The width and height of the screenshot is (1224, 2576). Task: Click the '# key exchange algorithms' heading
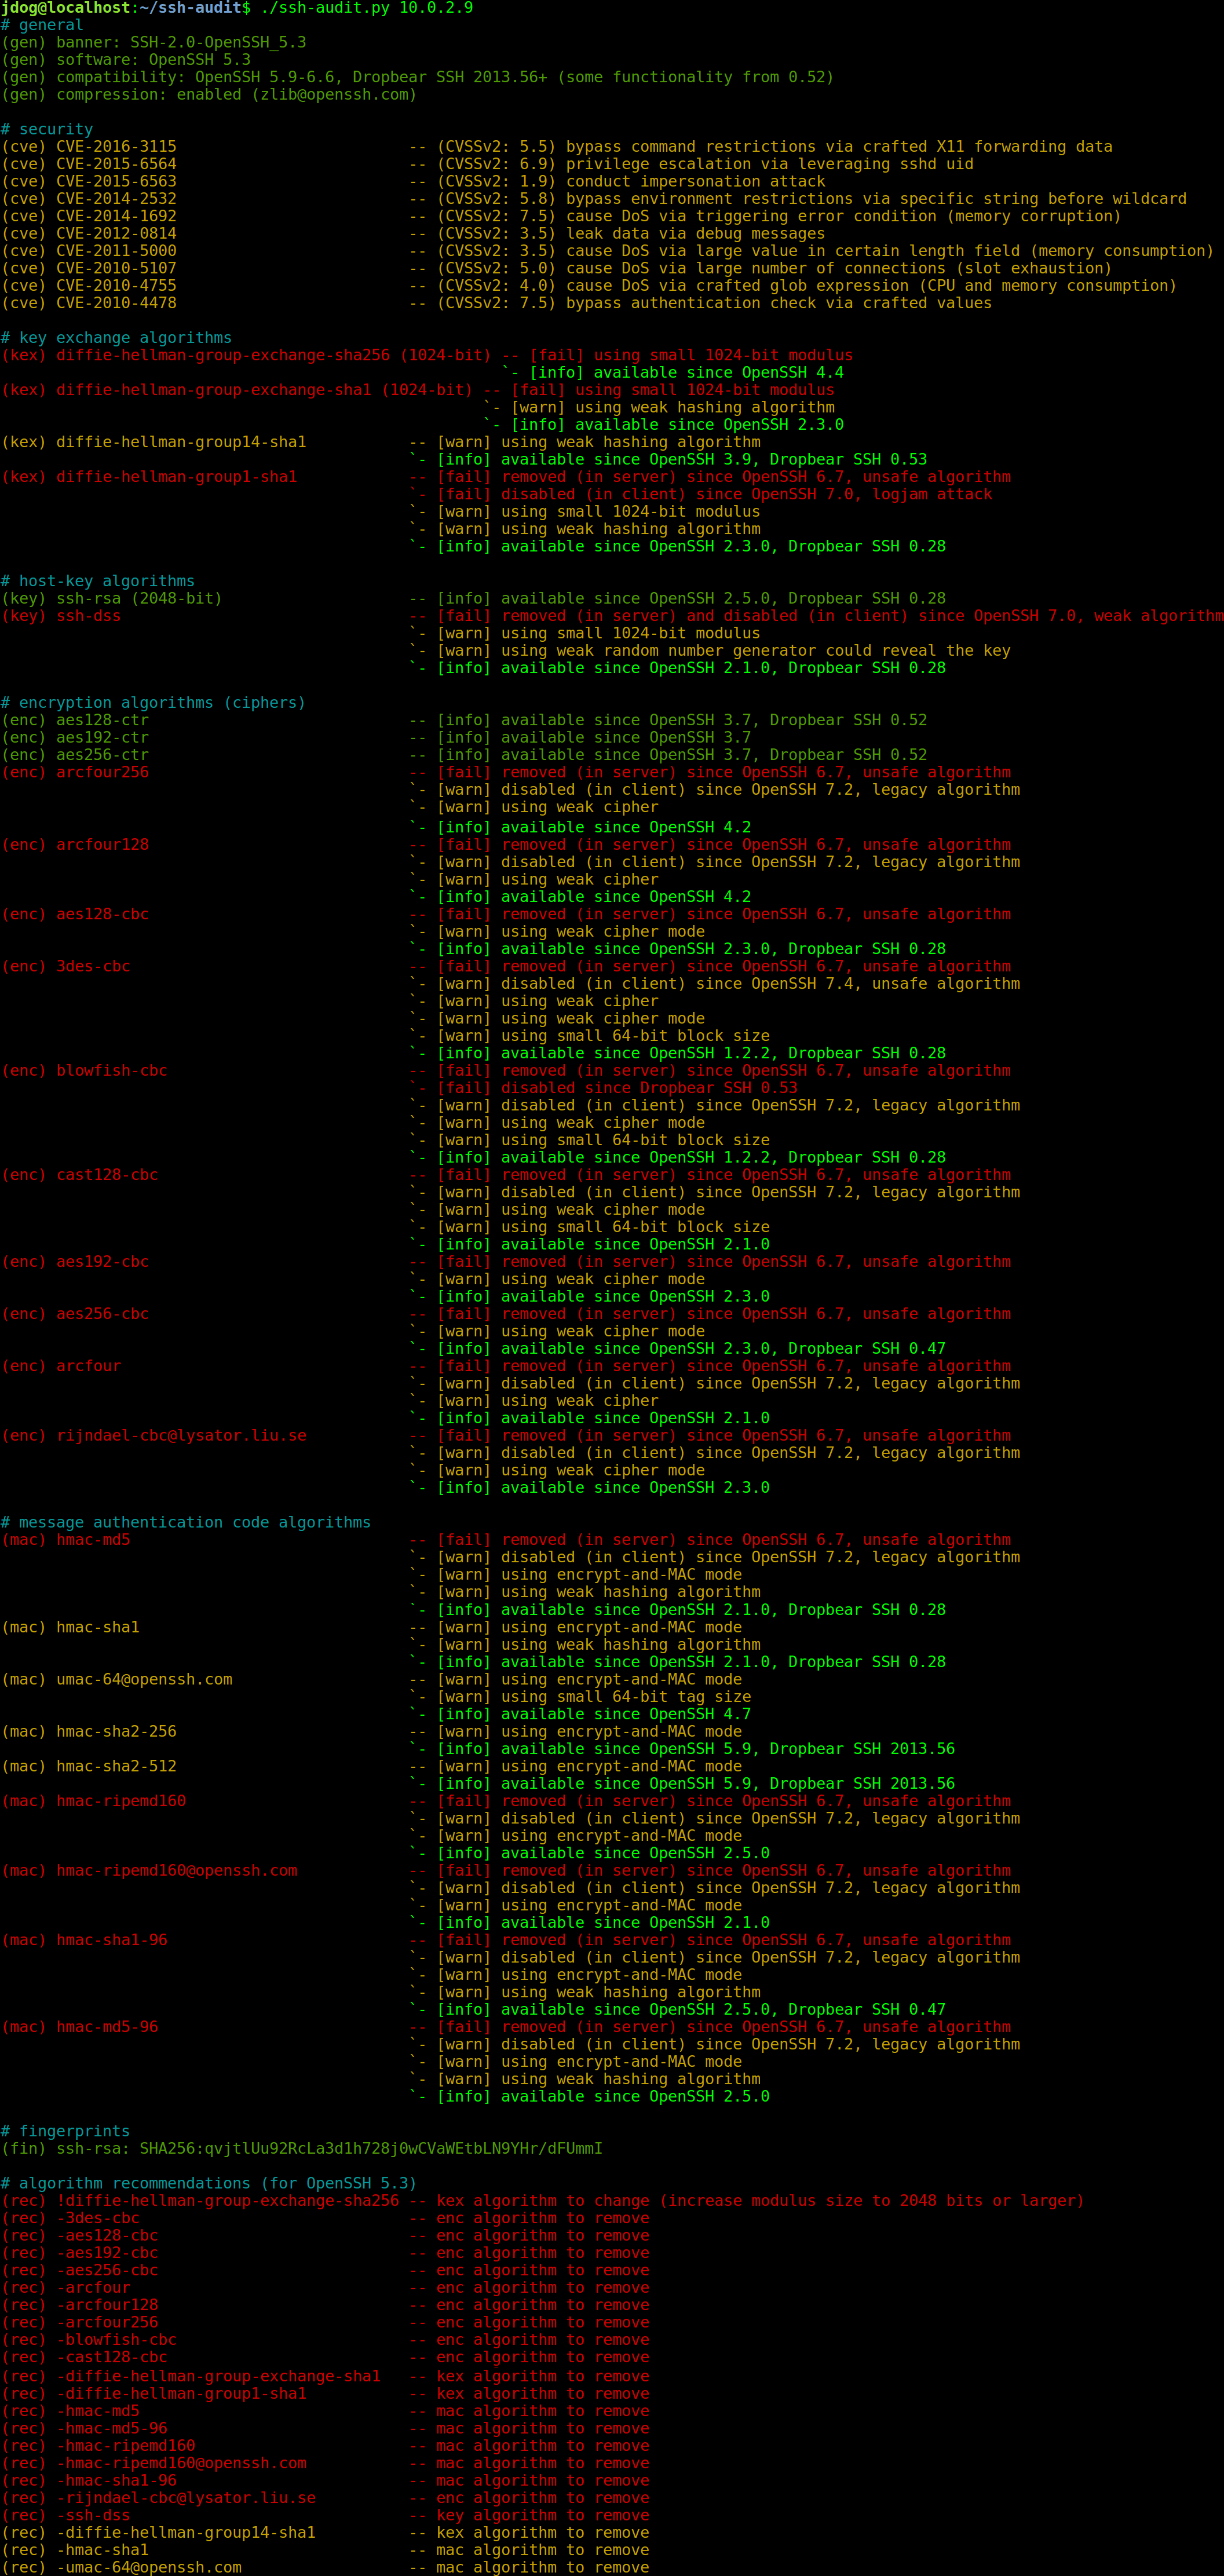click(116, 338)
